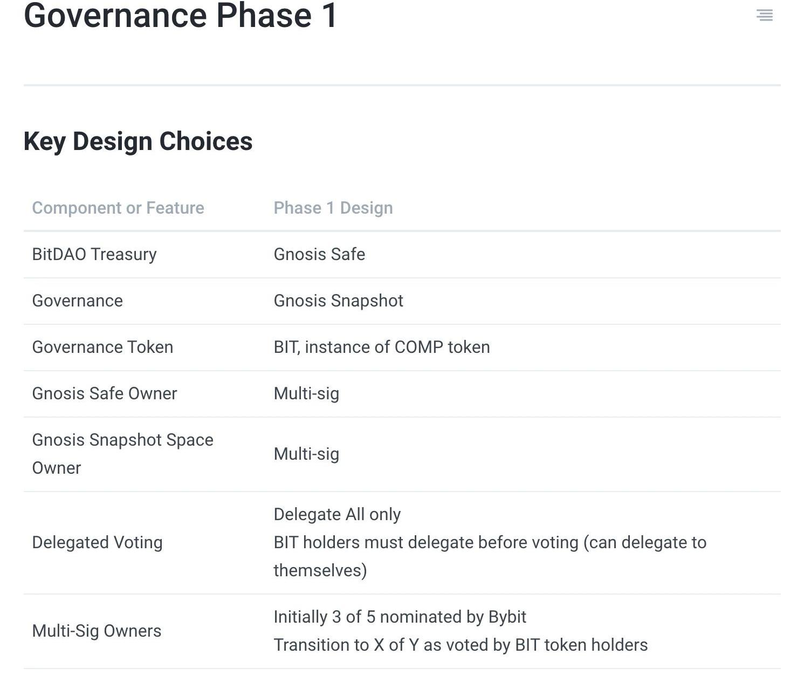This screenshot has height=682, width=797.
Task: Click the Multi-Sig Owners row label
Action: click(97, 631)
